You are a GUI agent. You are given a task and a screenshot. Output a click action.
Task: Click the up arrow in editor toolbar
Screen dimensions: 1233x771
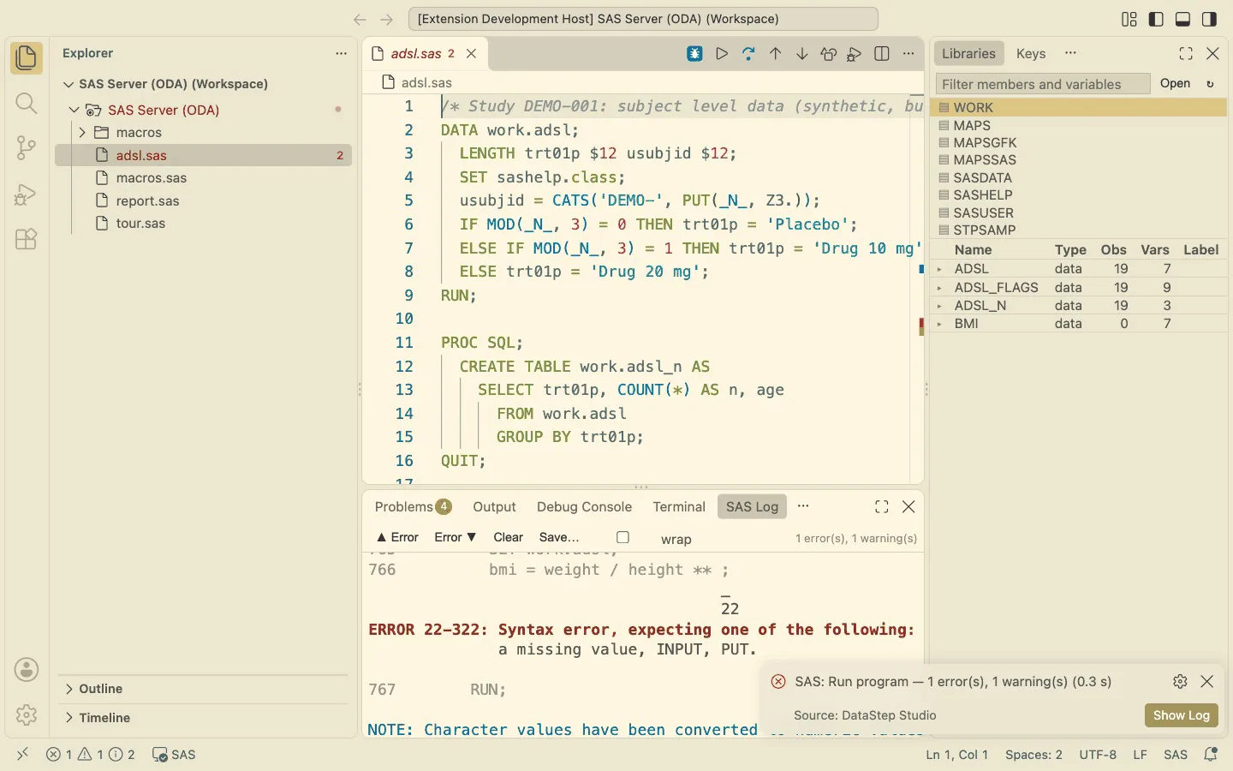(776, 54)
